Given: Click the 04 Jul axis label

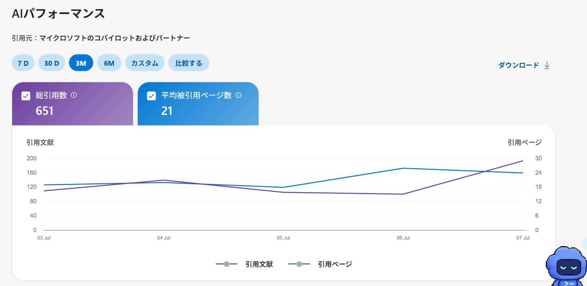Looking at the screenshot, I should pos(164,238).
